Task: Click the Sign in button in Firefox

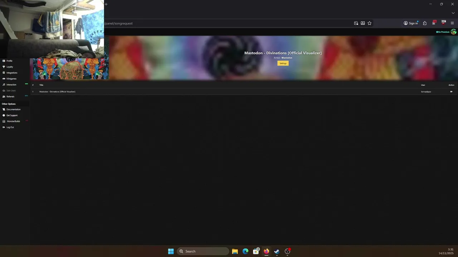Action: (411, 23)
